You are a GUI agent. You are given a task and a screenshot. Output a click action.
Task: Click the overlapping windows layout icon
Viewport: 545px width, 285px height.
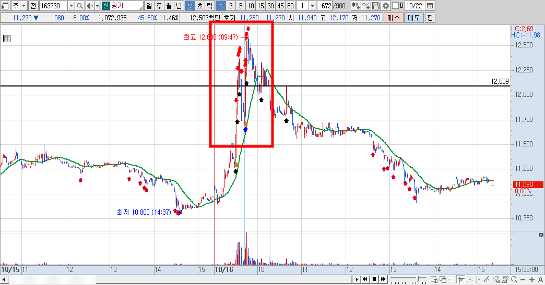pyautogui.click(x=443, y=279)
